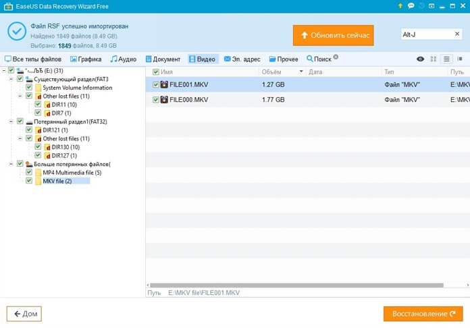Click the FILE001.MKV video file icon
Viewport: 470px width, 328px height.
[164, 84]
